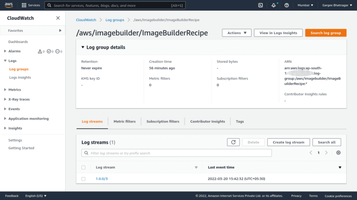357x200 pixels.
Task: Click View in Logs Insights button
Action: pyautogui.click(x=278, y=33)
